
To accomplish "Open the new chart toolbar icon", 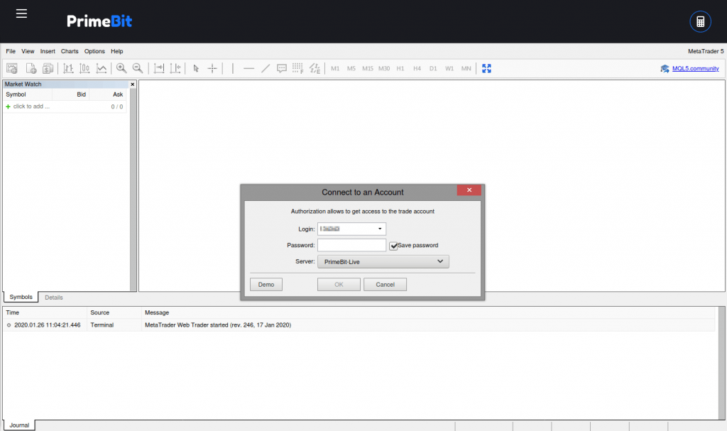I will tap(12, 69).
